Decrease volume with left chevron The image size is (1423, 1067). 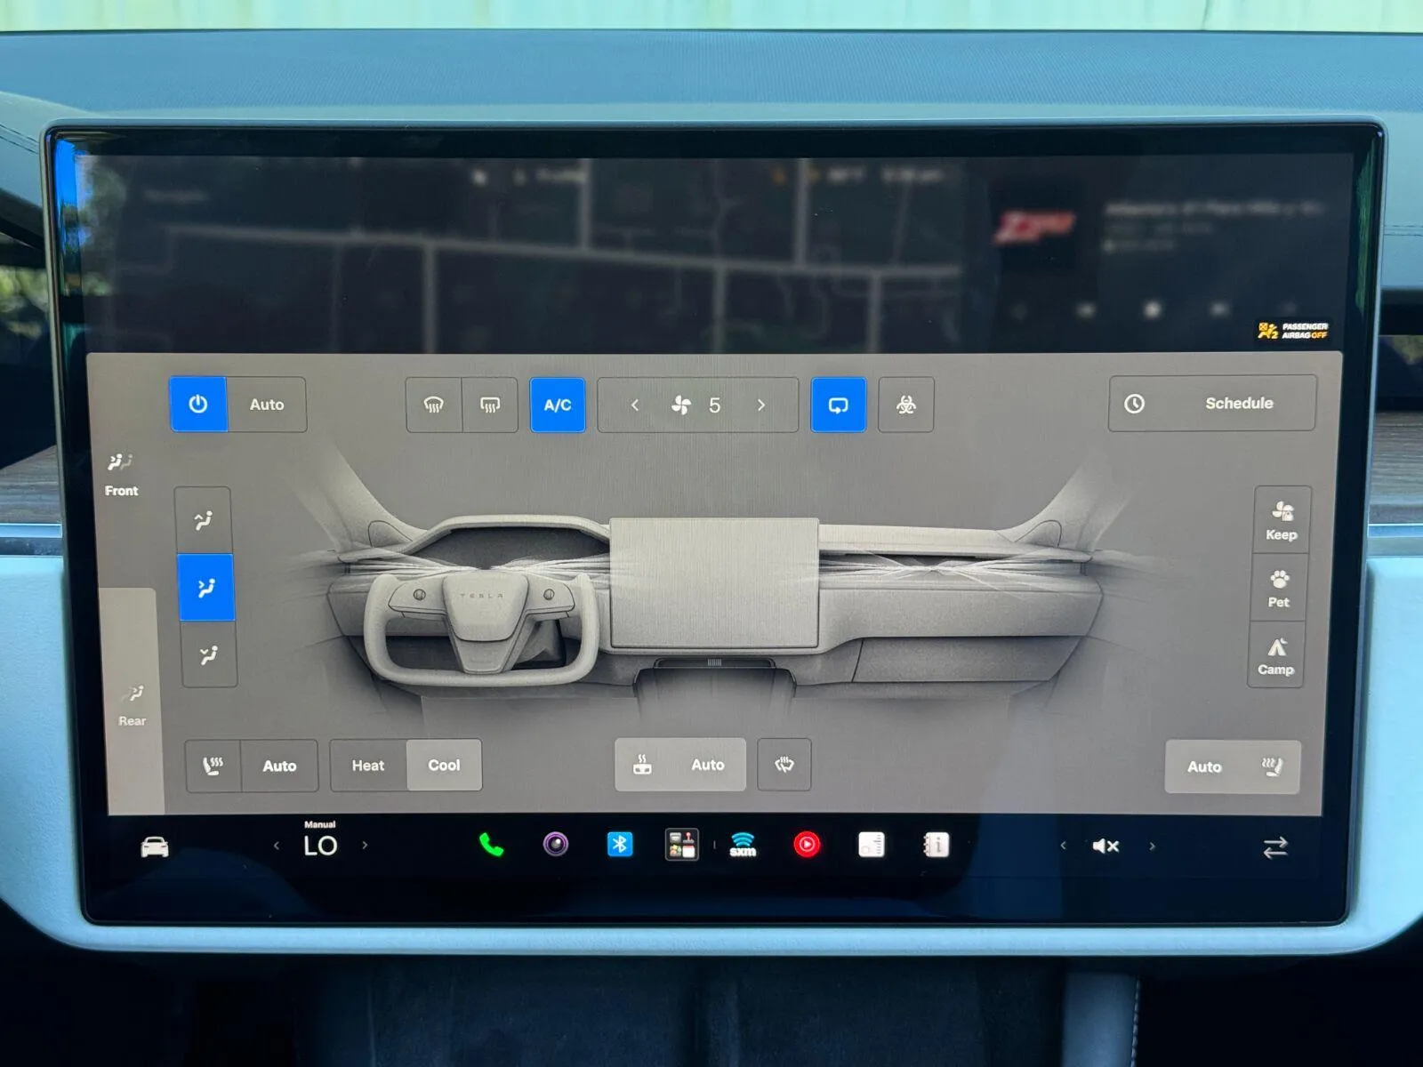[1064, 846]
